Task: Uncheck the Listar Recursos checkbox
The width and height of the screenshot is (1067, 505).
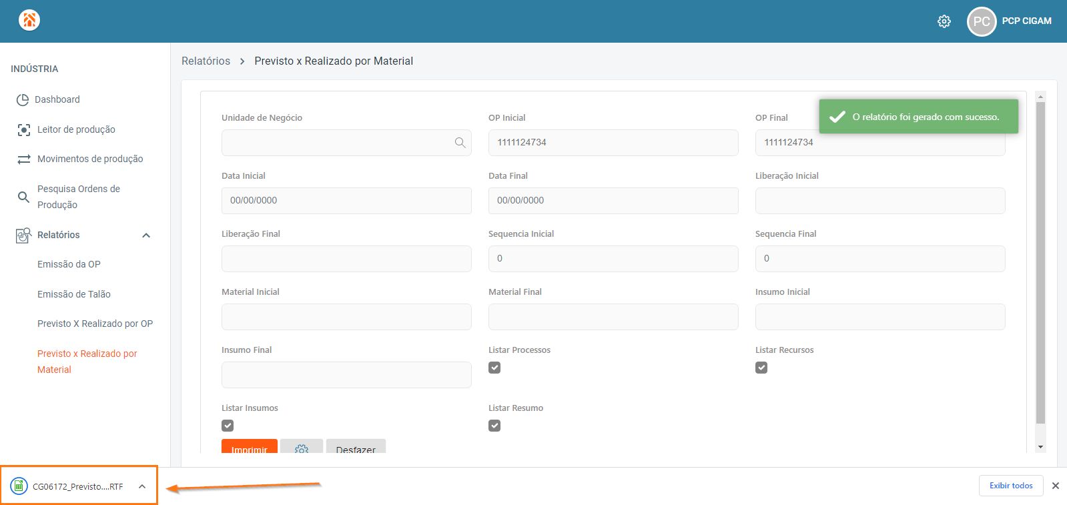Action: point(761,368)
